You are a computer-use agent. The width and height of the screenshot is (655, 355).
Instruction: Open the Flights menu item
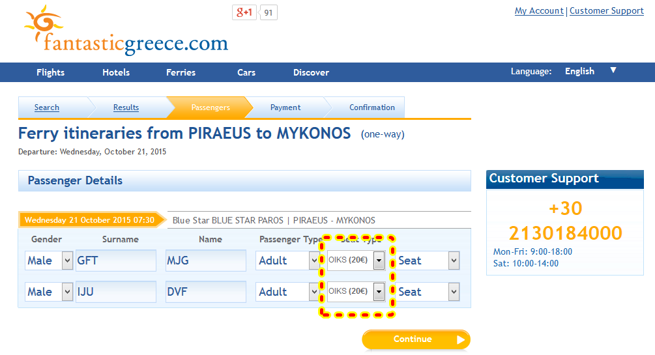click(51, 72)
